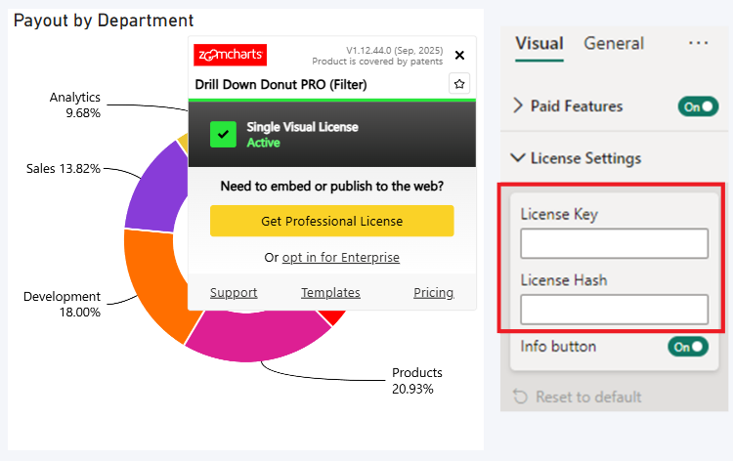This screenshot has height=461, width=733.
Task: Toggle the Info button switch
Action: (x=688, y=347)
